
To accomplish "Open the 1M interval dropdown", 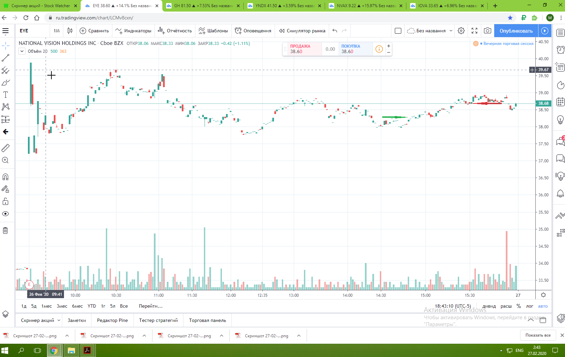I will pyautogui.click(x=56, y=31).
